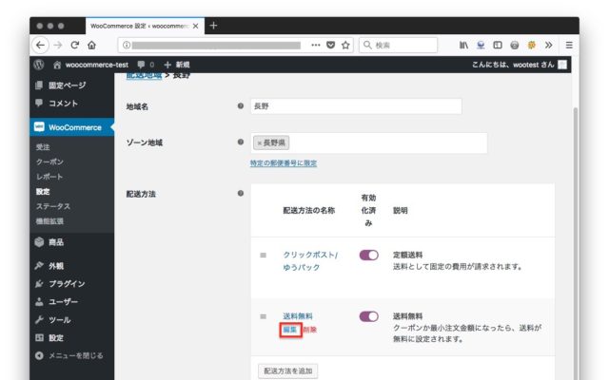This screenshot has width=609, height=380.
Task: Click the help icon beside ゾーン地域
Action: pyautogui.click(x=241, y=142)
